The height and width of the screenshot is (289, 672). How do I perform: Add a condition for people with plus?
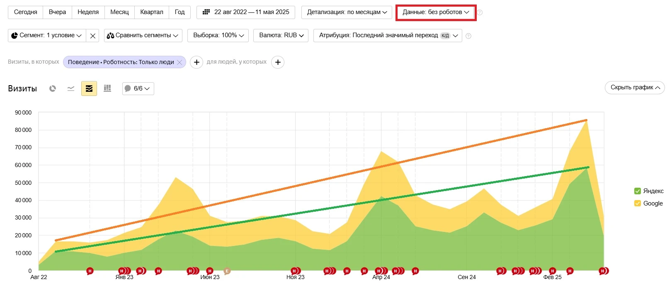278,62
